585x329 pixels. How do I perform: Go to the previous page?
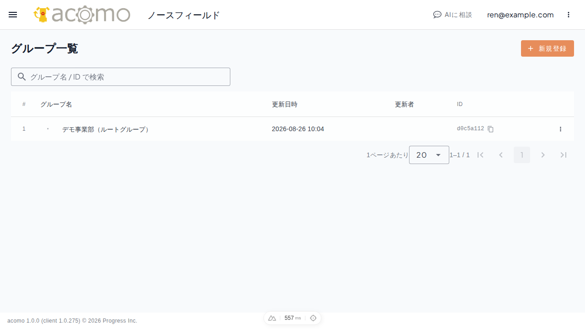click(501, 155)
